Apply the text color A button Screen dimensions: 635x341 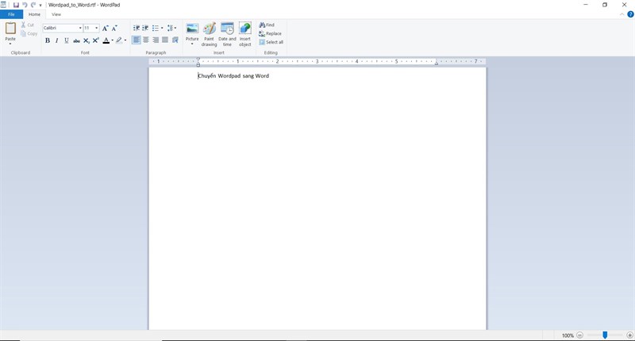[106, 40]
